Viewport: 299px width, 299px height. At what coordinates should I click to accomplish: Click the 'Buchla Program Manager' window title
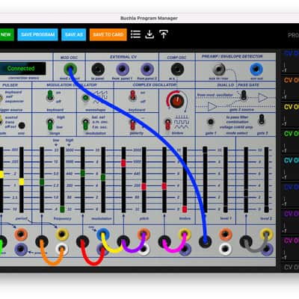point(149,18)
